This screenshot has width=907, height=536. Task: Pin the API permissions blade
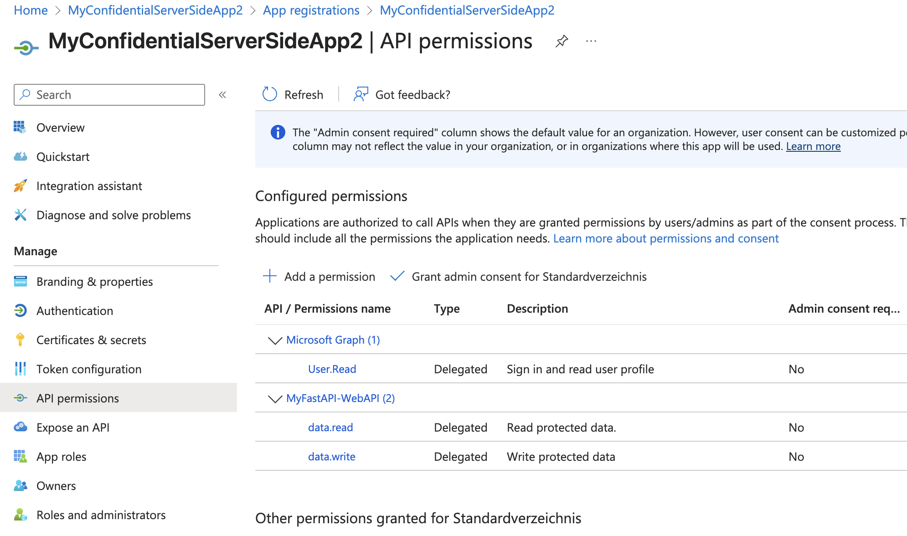pyautogui.click(x=562, y=41)
